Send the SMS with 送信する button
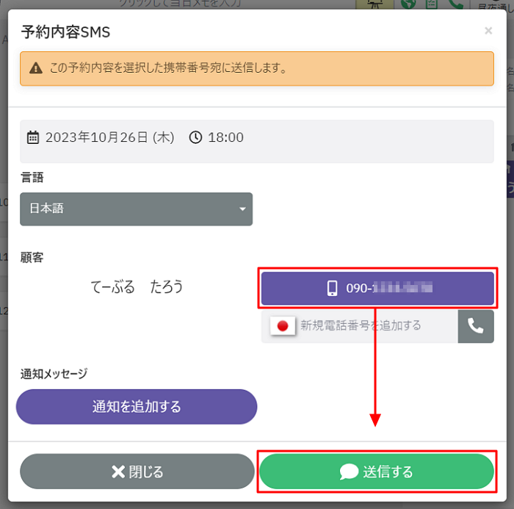This screenshot has height=509, width=514. point(376,472)
